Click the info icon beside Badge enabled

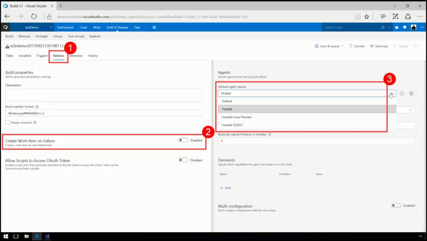(x=35, y=123)
